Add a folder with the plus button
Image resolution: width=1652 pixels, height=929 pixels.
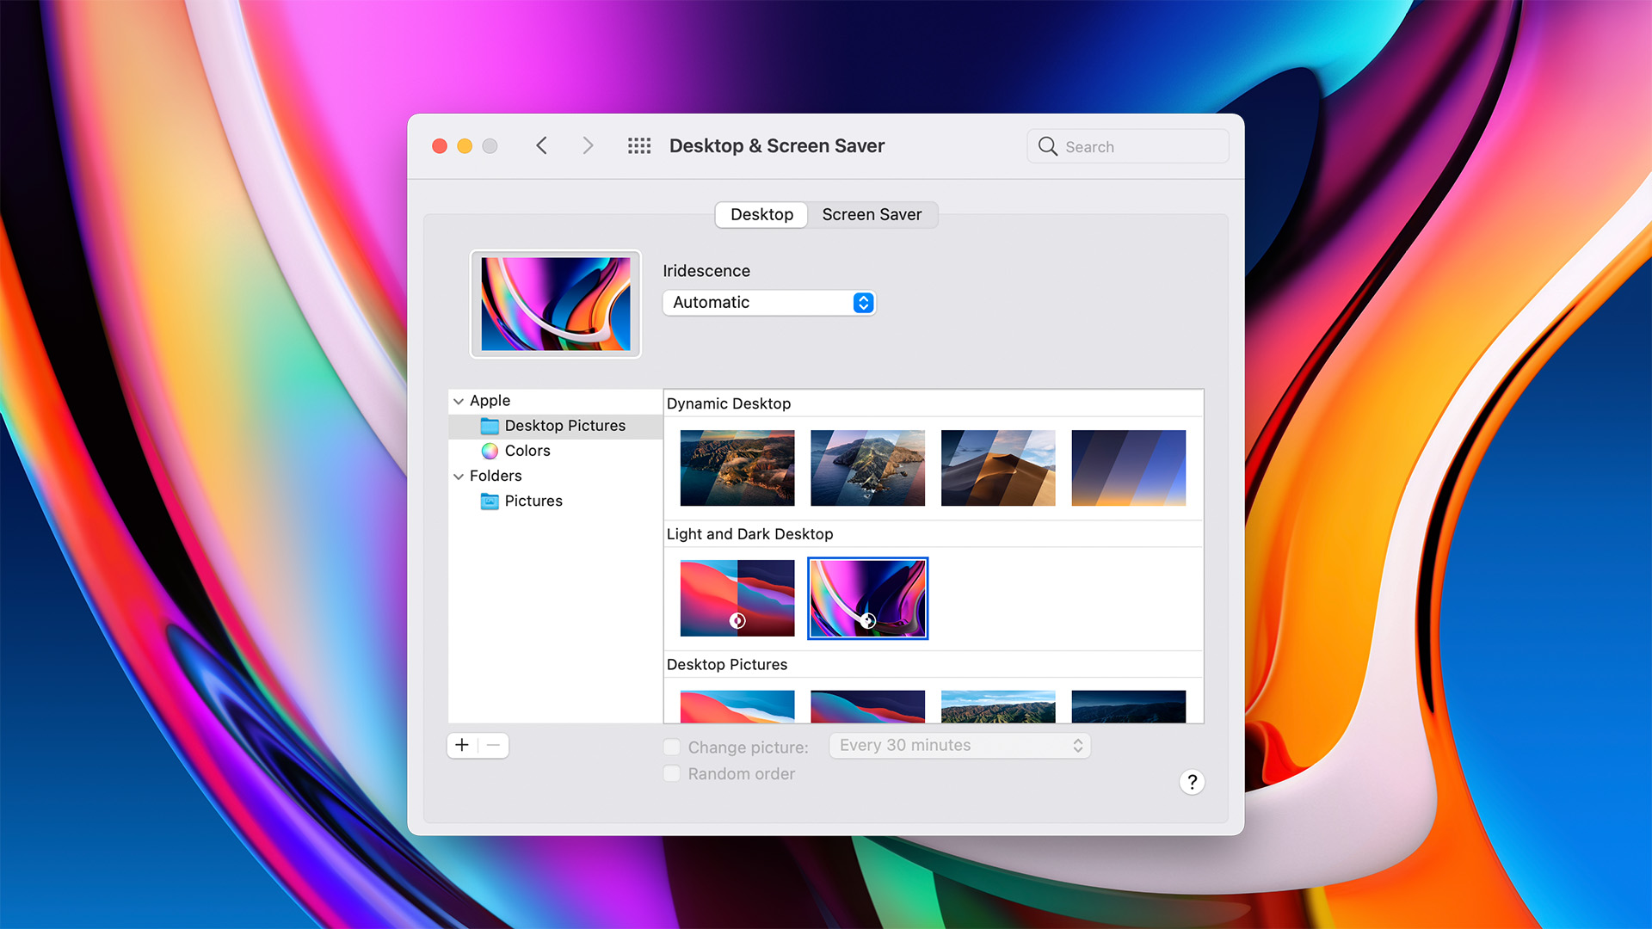462,745
